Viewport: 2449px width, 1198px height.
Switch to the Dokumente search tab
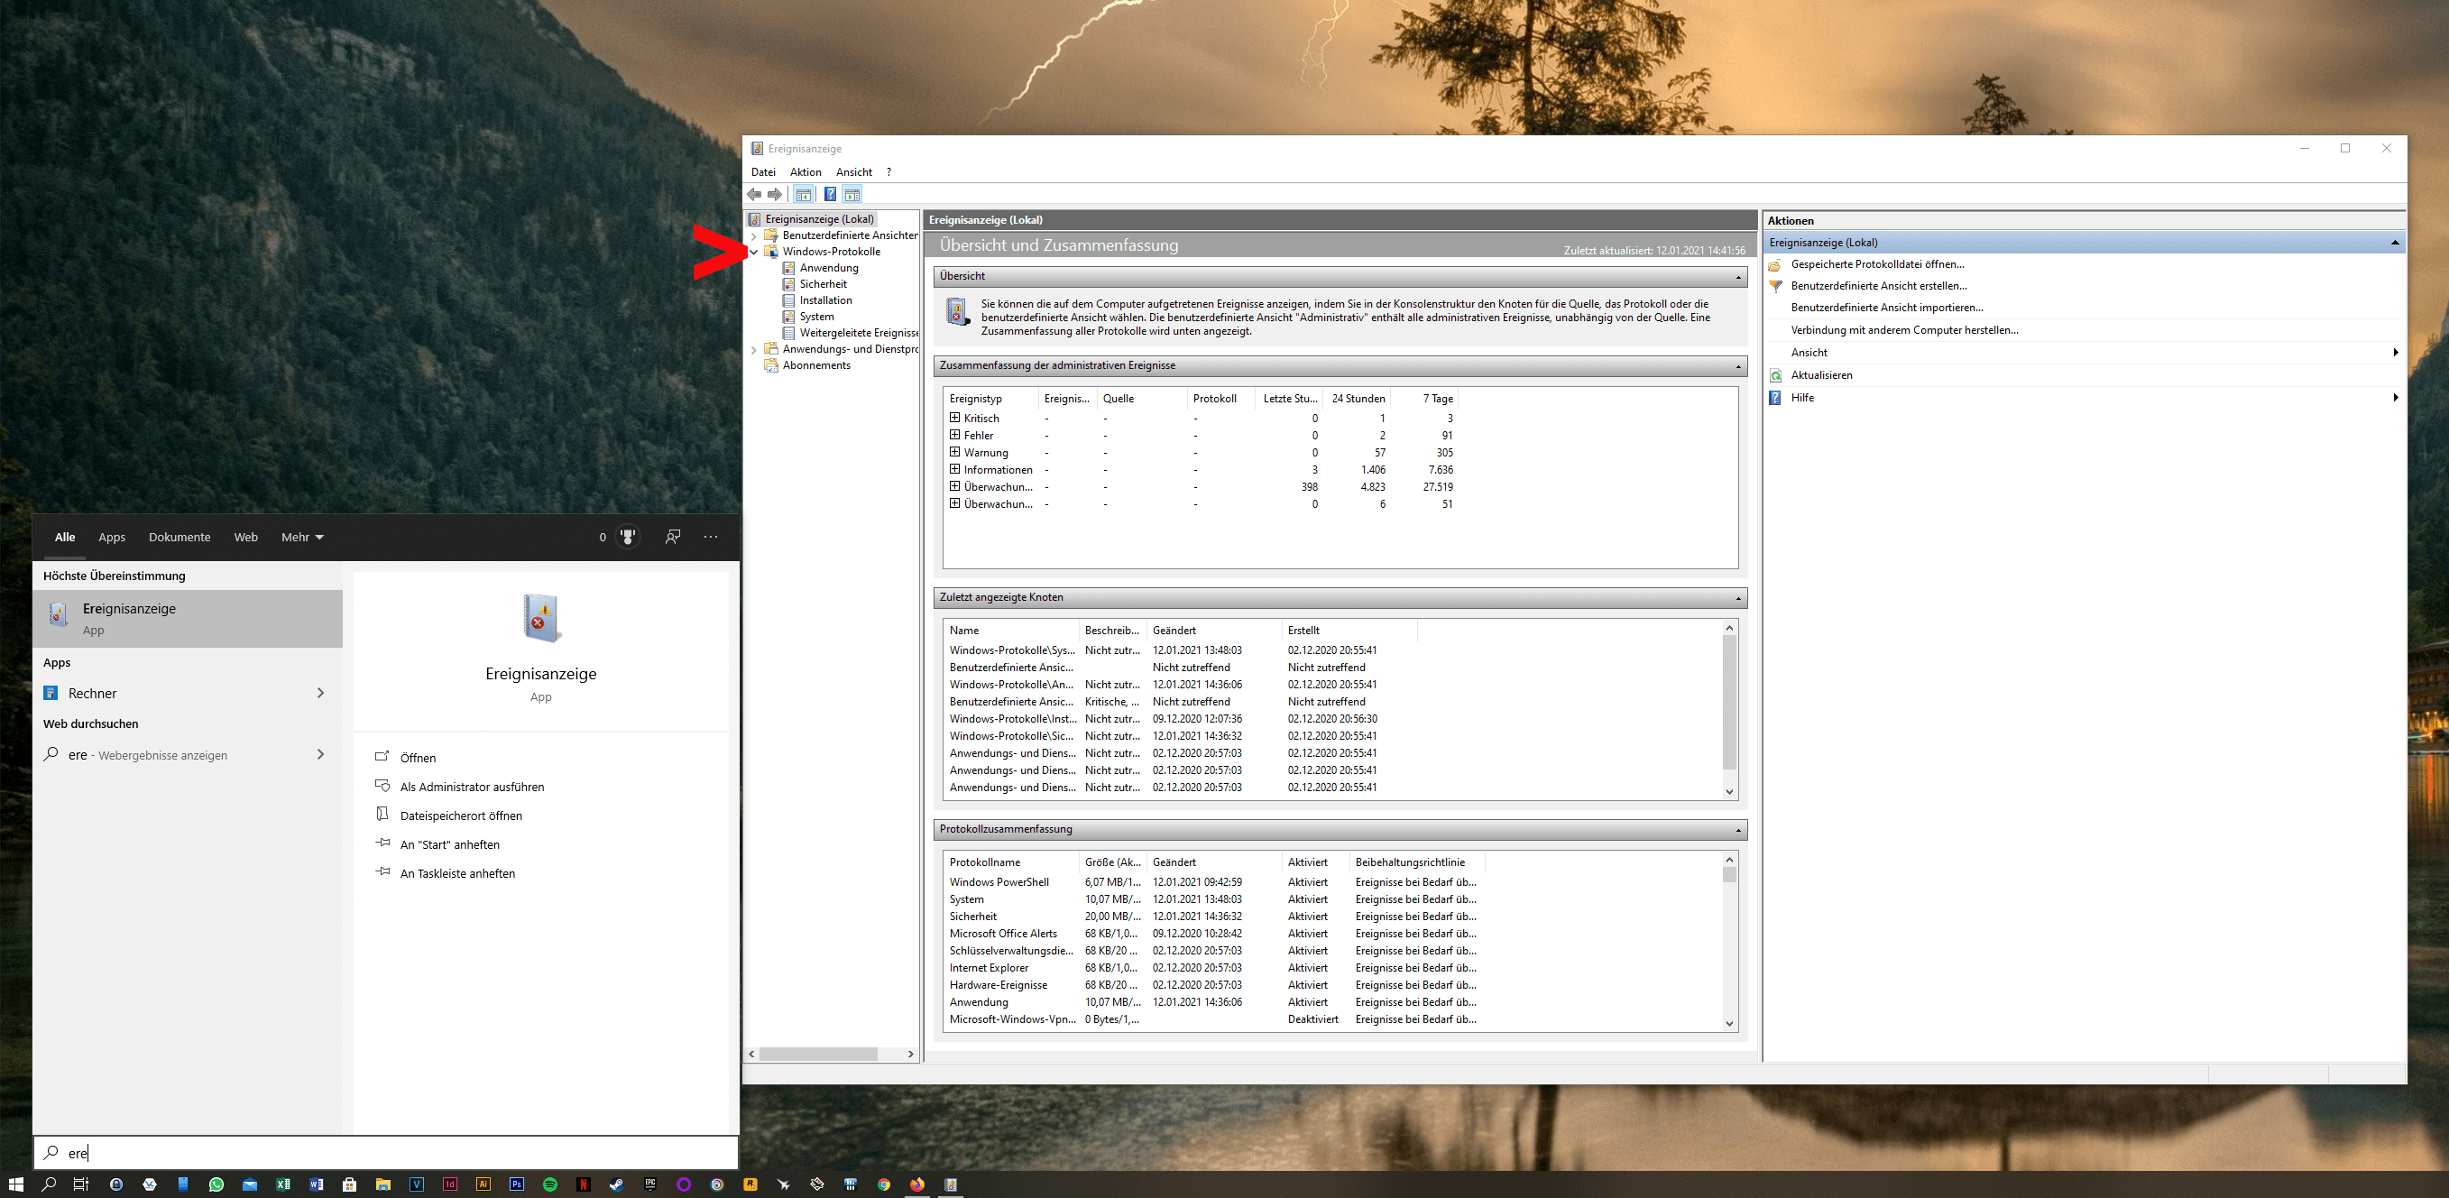pos(180,537)
